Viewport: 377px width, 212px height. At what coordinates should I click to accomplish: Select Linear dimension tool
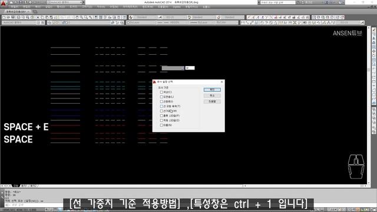(x=242, y=22)
